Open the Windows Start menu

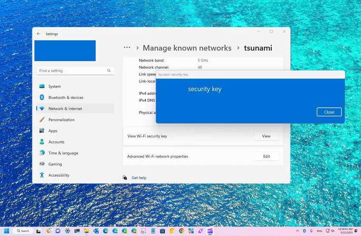[x=7, y=231]
